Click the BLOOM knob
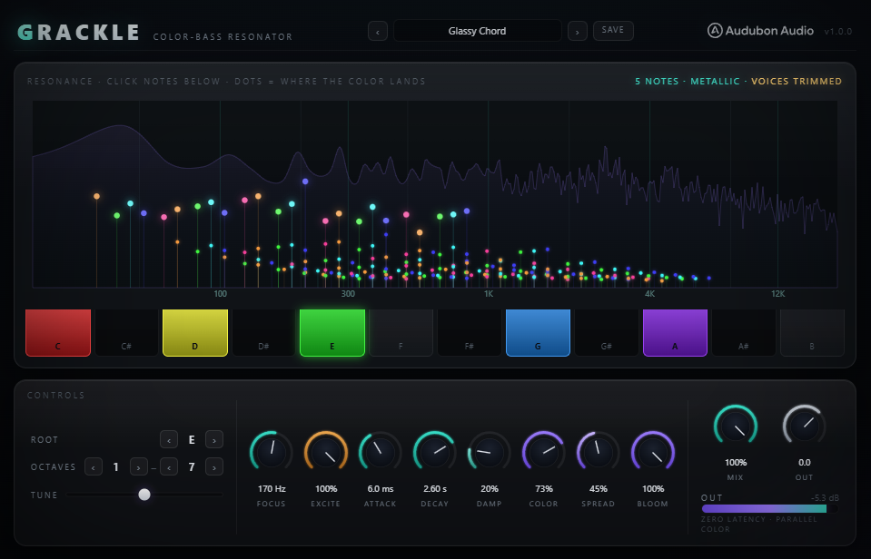This screenshot has height=559, width=871. coord(653,453)
